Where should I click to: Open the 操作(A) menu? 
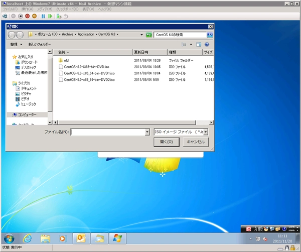click(27, 9)
